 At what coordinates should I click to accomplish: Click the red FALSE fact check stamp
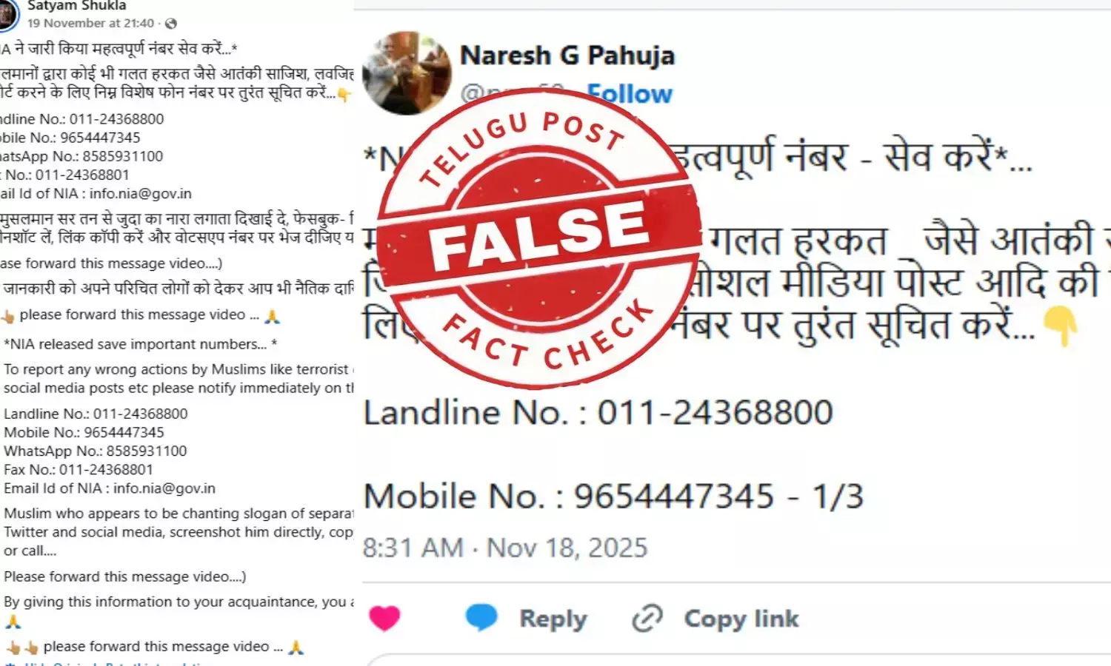coord(539,238)
